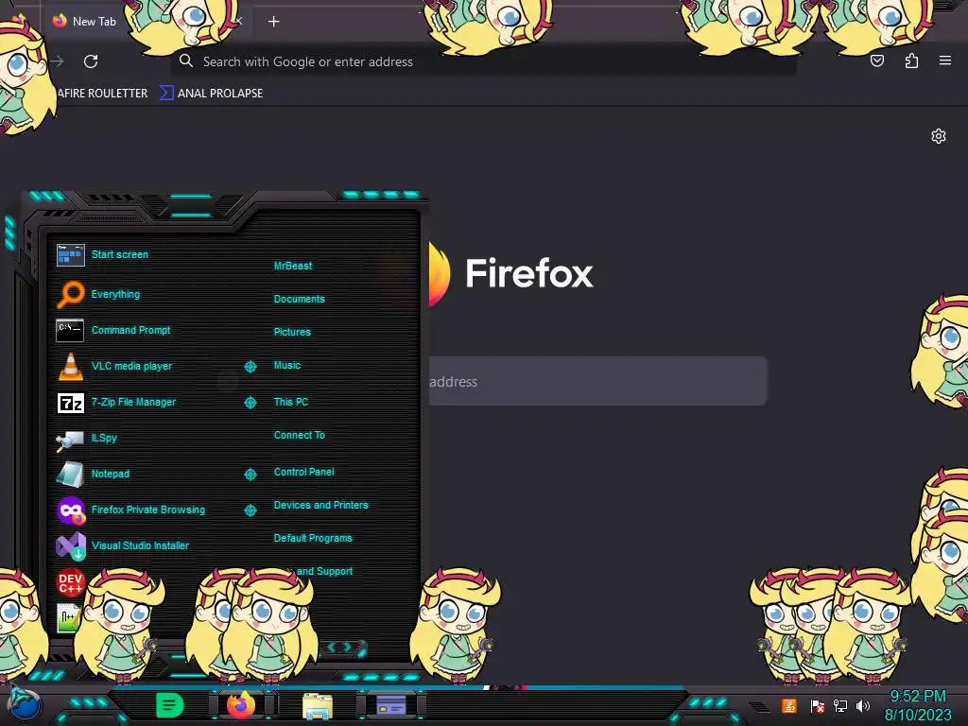Open File Explorer from the taskbar
The height and width of the screenshot is (726, 968).
pos(318,705)
